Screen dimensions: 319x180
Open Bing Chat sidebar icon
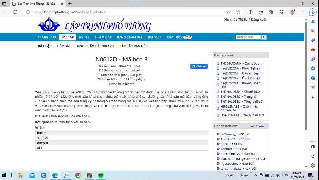(x=313, y=12)
